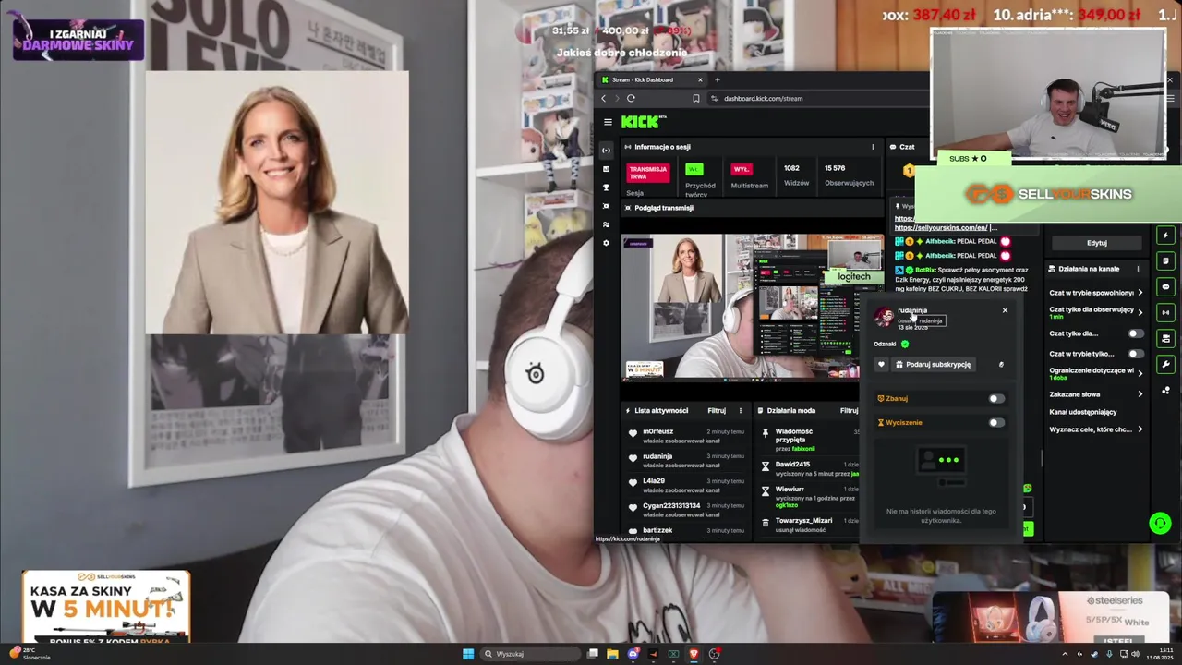1182x665 pixels.
Task: Expand Zakazane słowa
Action: pyautogui.click(x=1096, y=394)
